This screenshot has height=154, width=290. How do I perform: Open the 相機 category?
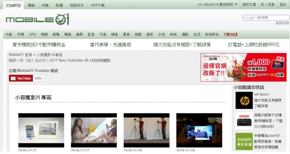[44, 34]
